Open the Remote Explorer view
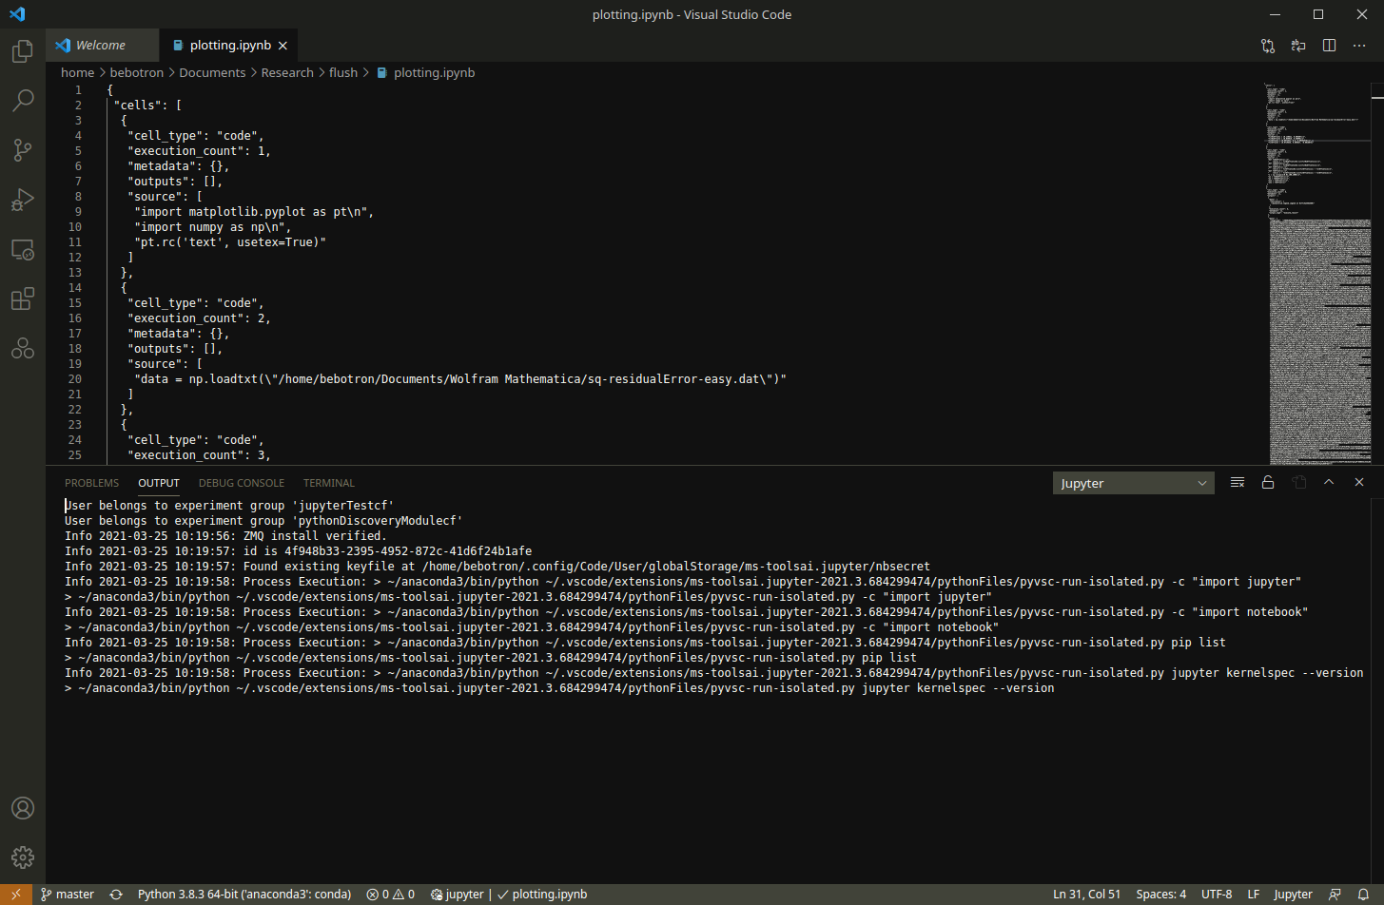Viewport: 1384px width, 905px height. pos(22,249)
